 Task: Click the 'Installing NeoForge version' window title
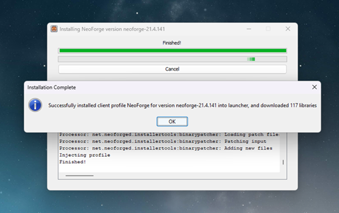[x=112, y=29]
